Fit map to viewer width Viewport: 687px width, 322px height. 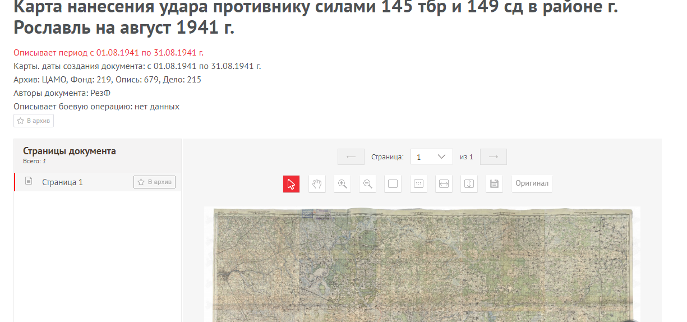444,184
